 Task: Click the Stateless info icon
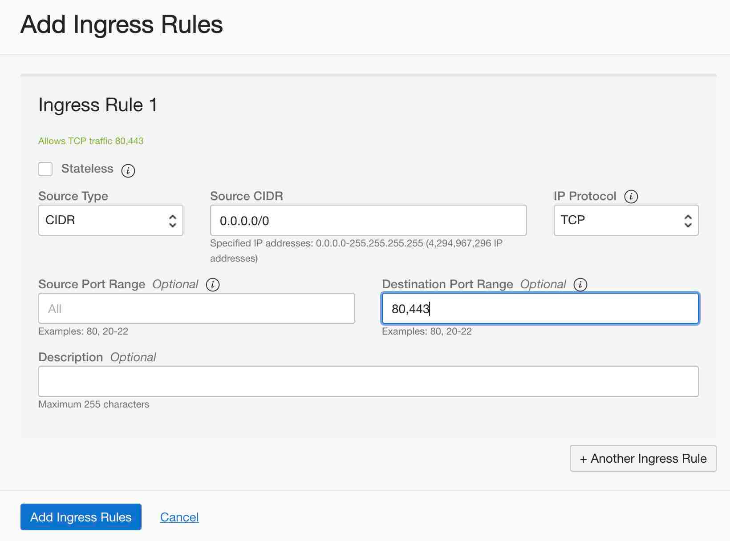click(128, 170)
